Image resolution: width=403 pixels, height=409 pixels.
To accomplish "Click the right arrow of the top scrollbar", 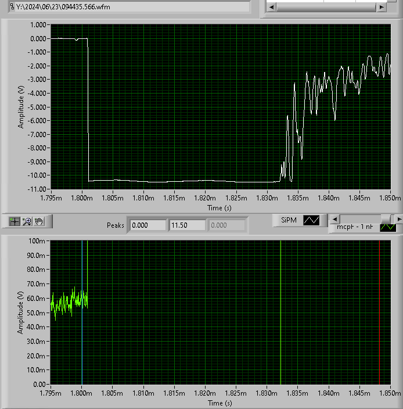I will point(382,7).
